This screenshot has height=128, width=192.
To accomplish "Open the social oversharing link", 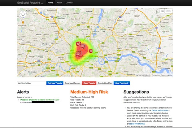I will coord(137,124).
